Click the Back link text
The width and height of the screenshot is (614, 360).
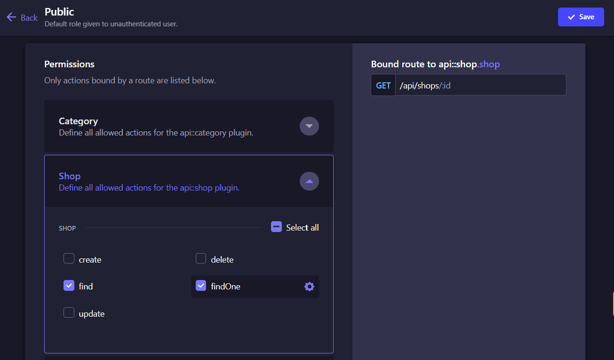[29, 17]
